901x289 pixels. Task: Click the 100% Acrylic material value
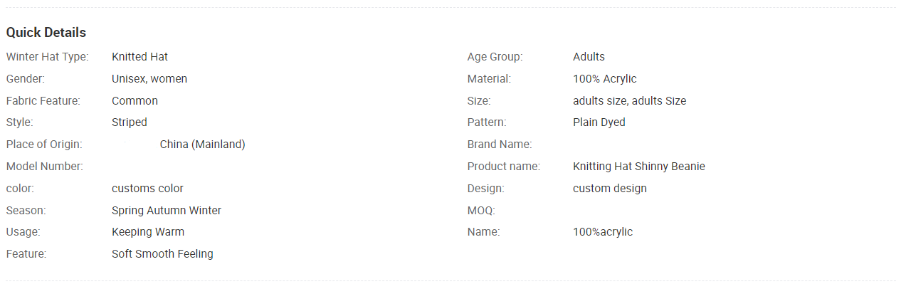(x=605, y=79)
